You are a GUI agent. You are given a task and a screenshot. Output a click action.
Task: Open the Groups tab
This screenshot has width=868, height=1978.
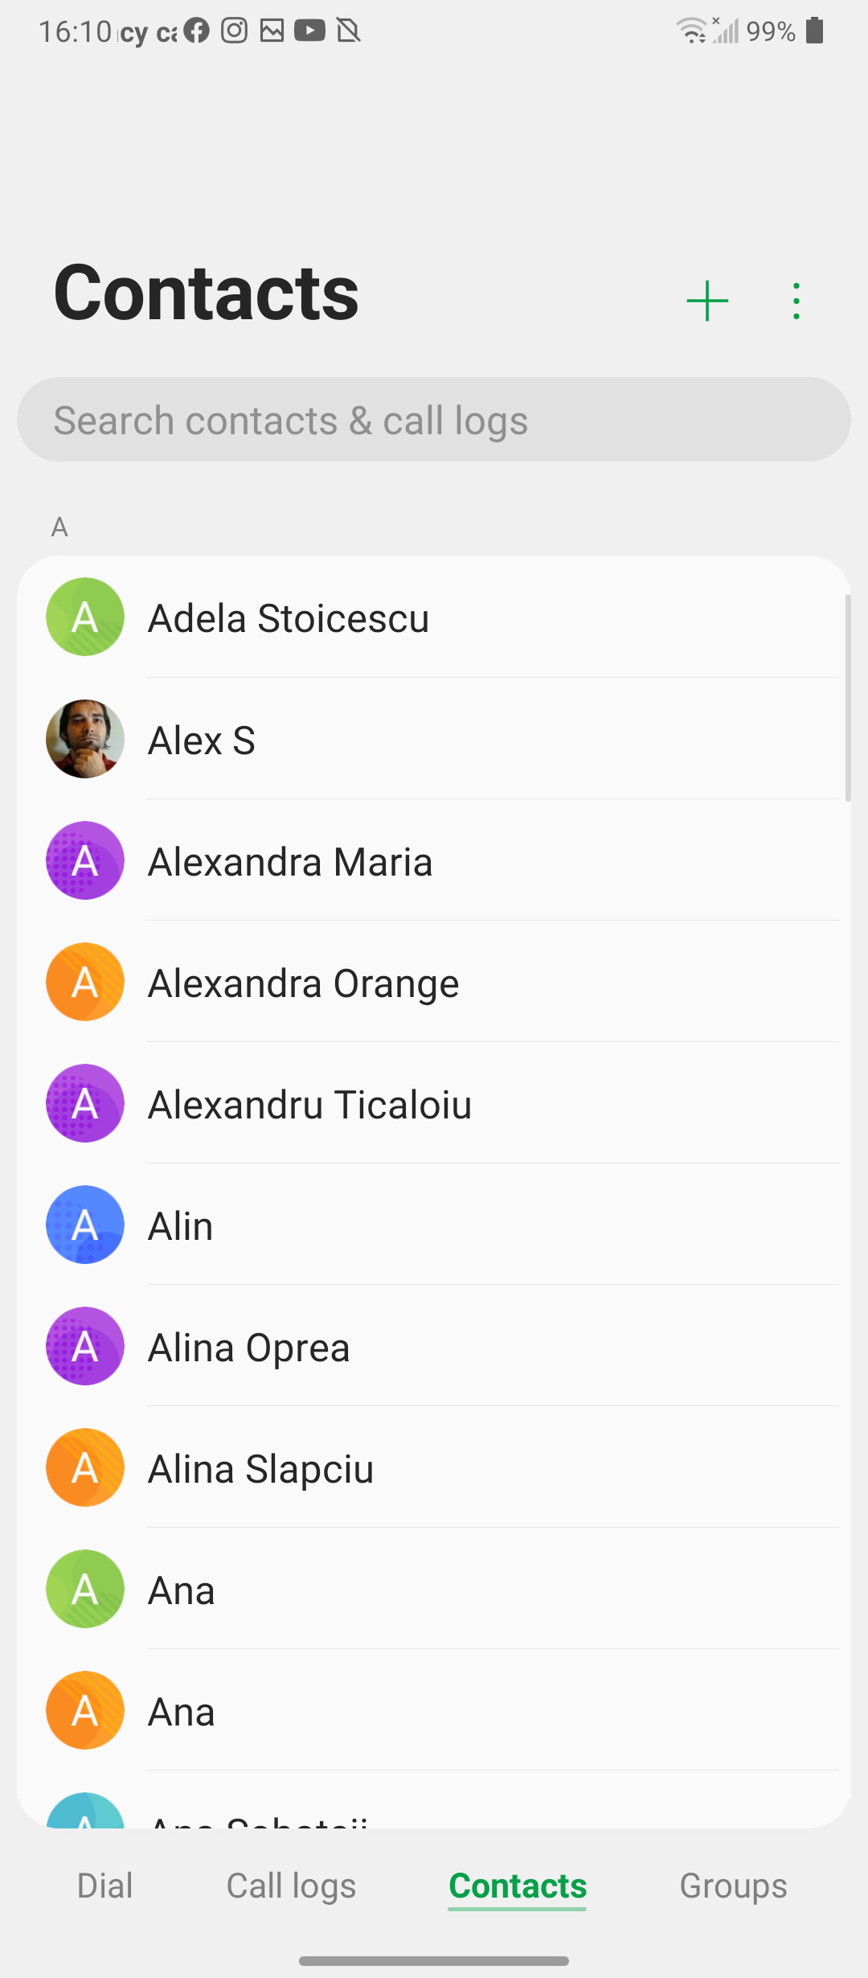point(733,1886)
